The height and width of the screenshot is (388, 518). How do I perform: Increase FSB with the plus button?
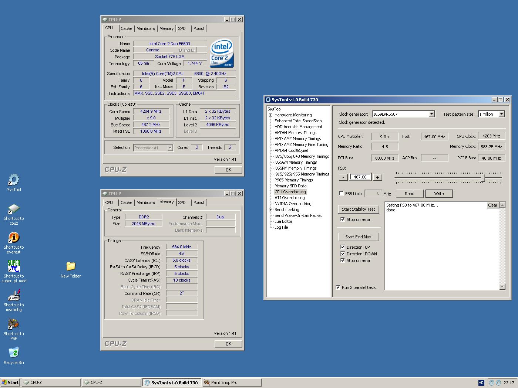tap(377, 177)
